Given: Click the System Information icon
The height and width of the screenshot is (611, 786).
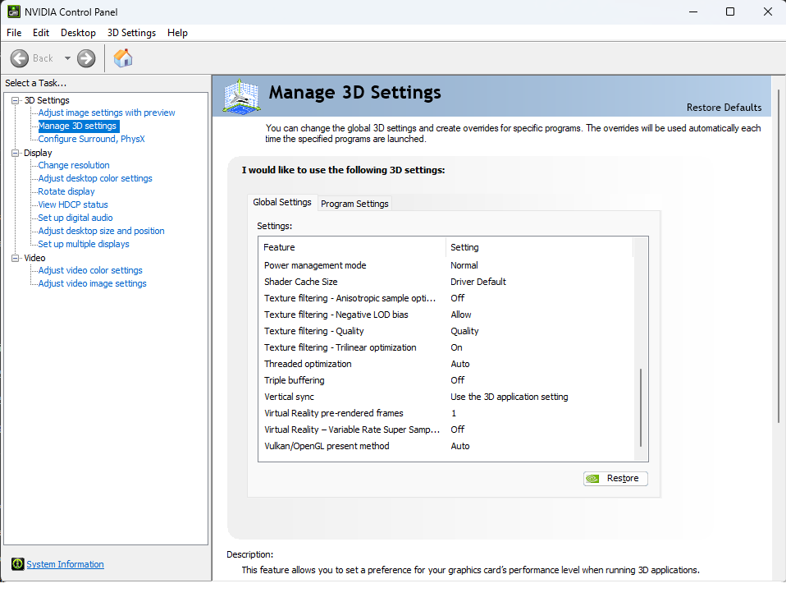Looking at the screenshot, I should tap(17, 564).
